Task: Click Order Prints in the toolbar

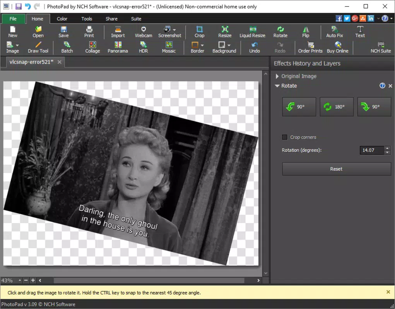Action: [x=310, y=47]
